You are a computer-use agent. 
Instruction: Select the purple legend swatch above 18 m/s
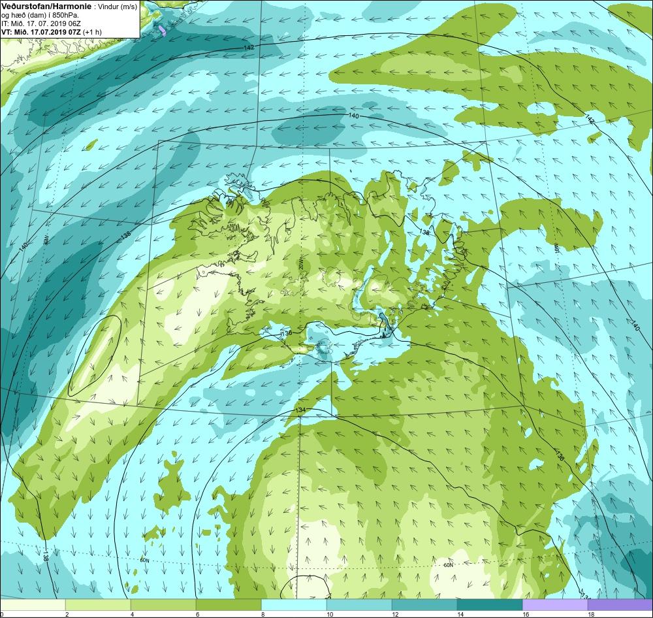[620, 605]
